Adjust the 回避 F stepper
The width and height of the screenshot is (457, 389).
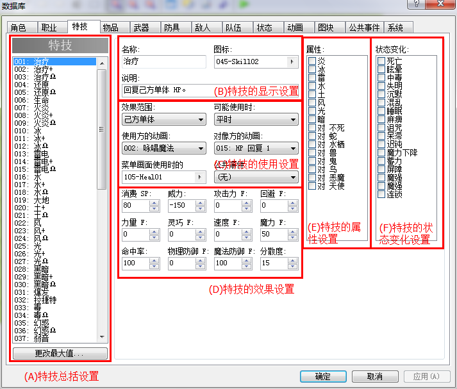pos(293,206)
